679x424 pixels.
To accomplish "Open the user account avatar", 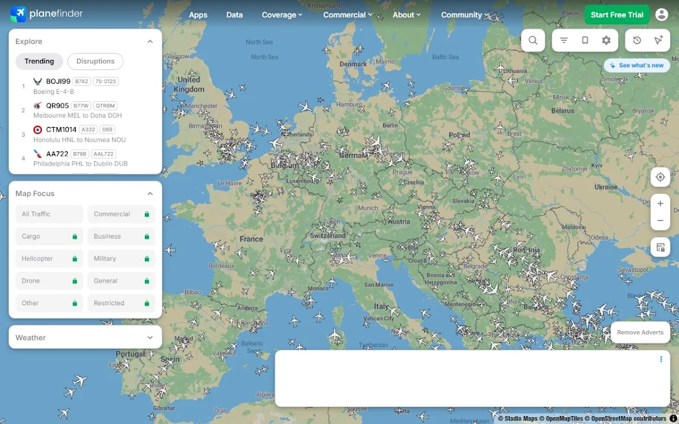I will click(x=661, y=15).
